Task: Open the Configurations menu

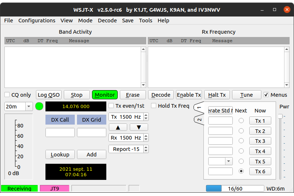Action: point(37,21)
